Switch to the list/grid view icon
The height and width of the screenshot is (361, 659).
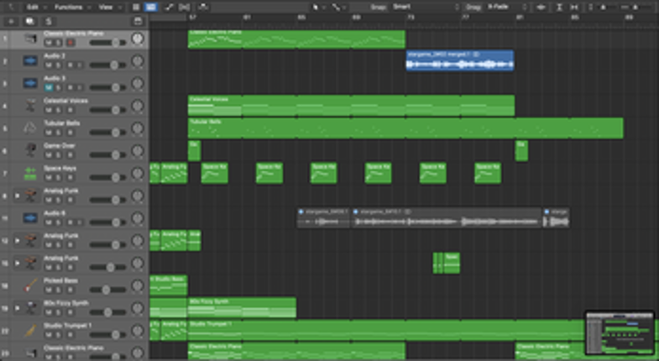[136, 8]
